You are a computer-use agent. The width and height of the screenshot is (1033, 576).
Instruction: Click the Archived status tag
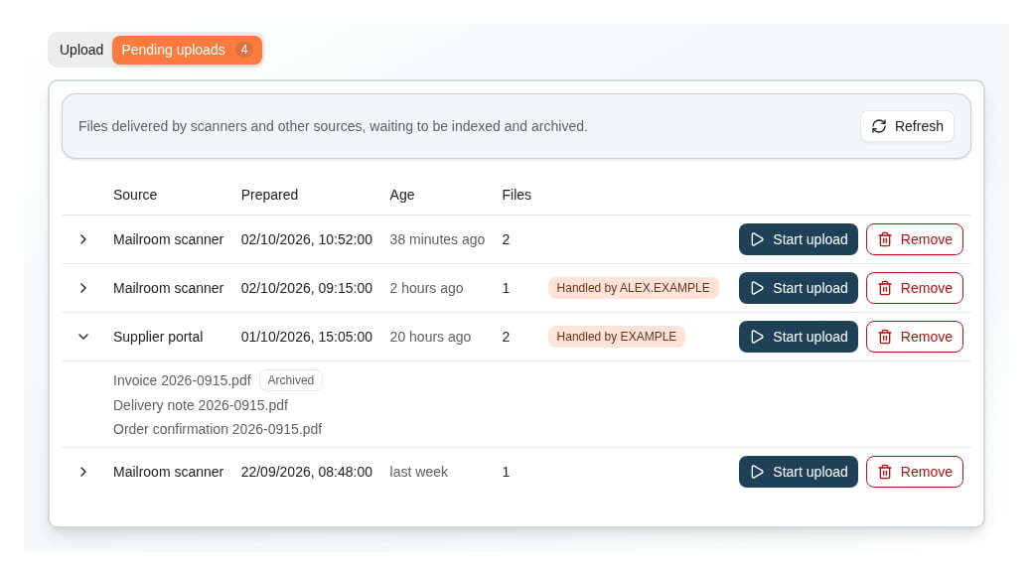tap(290, 380)
